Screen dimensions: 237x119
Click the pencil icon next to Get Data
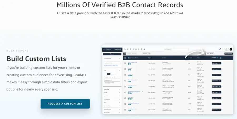217,58
